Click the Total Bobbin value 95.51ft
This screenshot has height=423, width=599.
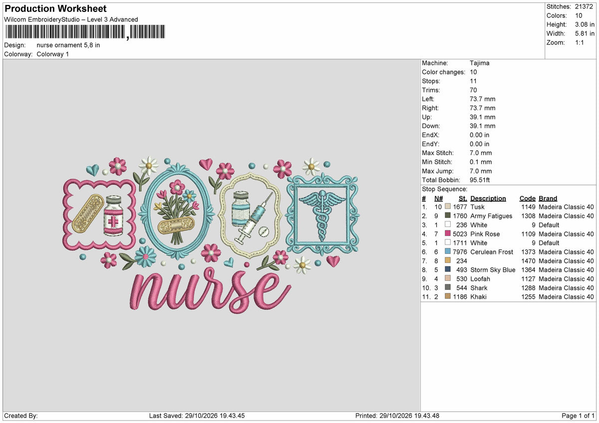pos(482,180)
